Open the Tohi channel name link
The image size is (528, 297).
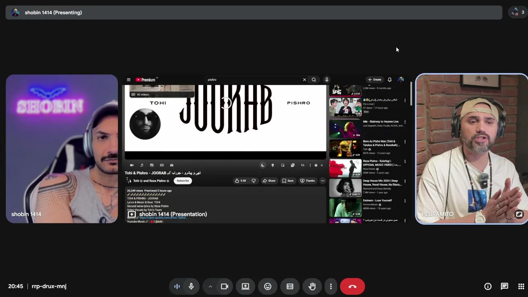pos(136,181)
